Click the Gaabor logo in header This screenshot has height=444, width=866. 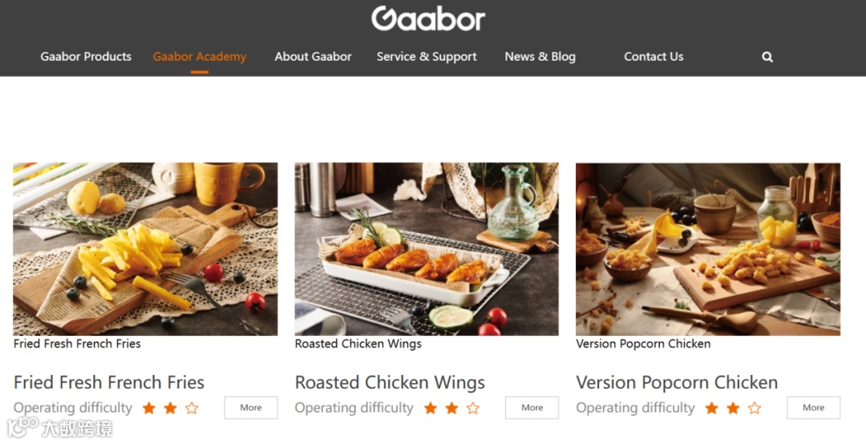click(x=428, y=18)
